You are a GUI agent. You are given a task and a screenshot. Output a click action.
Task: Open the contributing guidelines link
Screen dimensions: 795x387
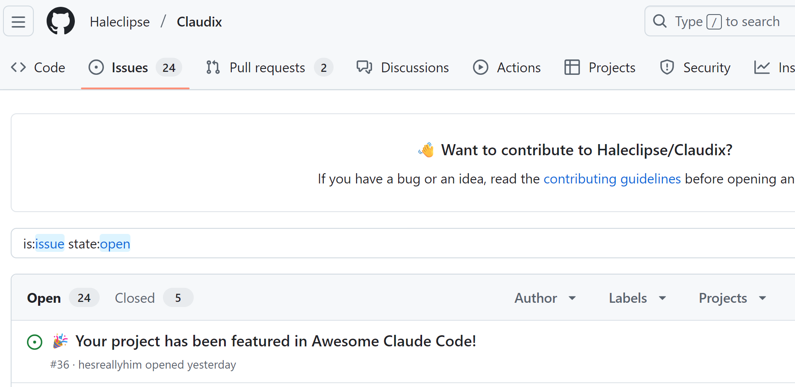pyautogui.click(x=612, y=179)
